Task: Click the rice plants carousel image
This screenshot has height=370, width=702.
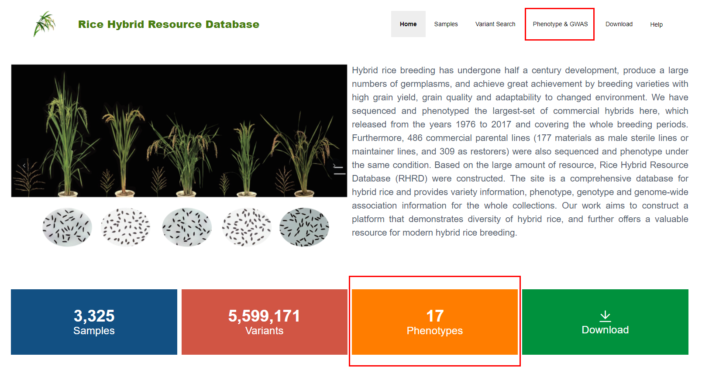Action: (179, 131)
